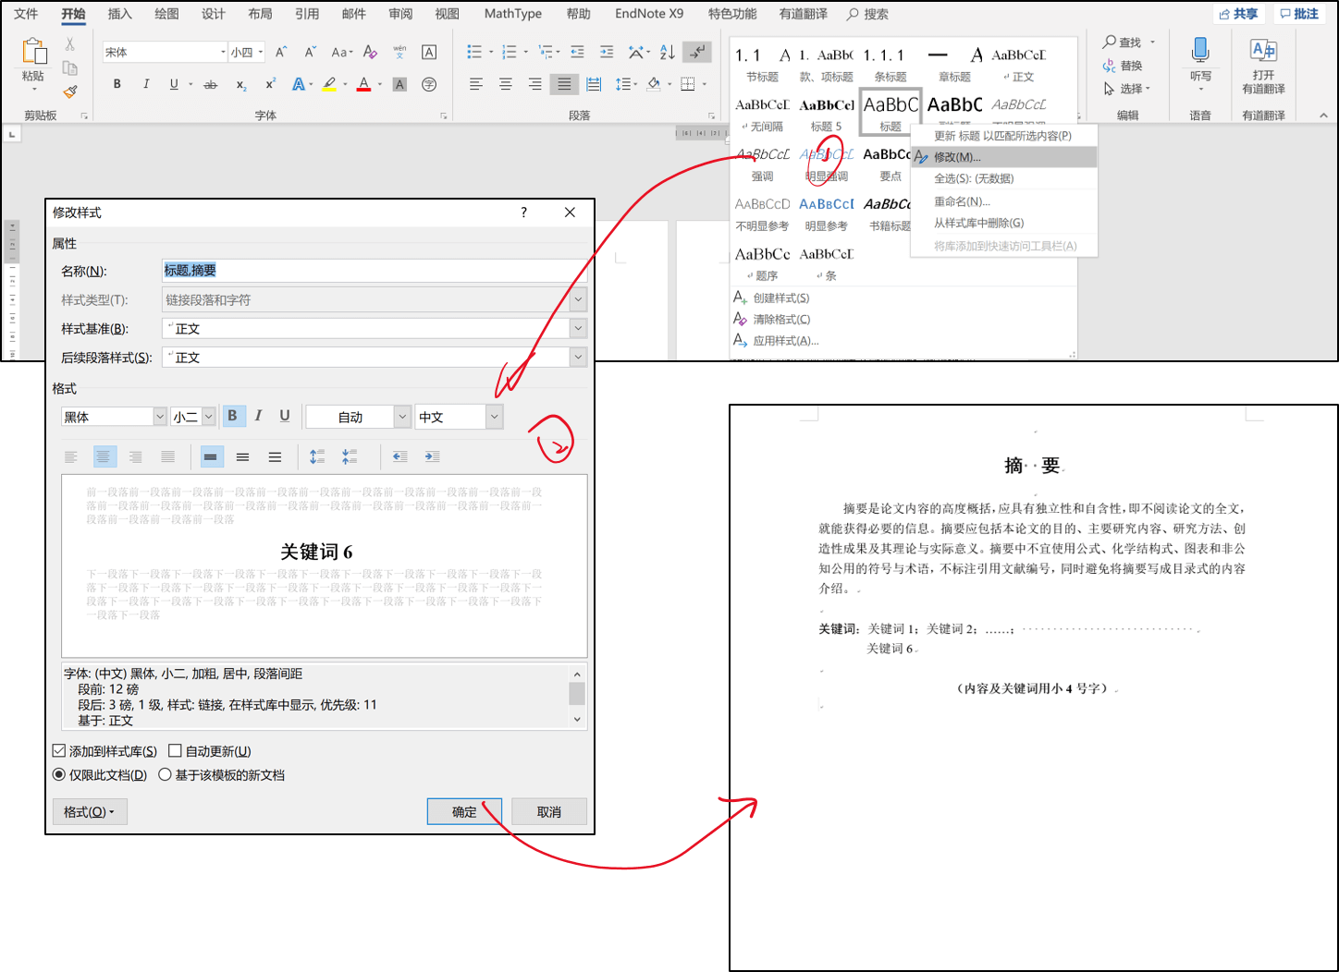The image size is (1339, 972).
Task: Click the 名称 style name field
Action: click(x=375, y=271)
